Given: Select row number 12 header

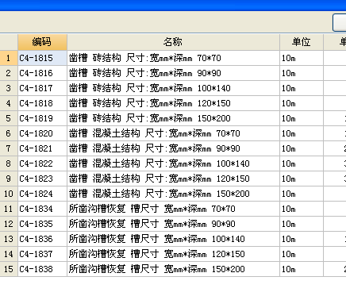Looking at the screenshot, I should (9, 224).
